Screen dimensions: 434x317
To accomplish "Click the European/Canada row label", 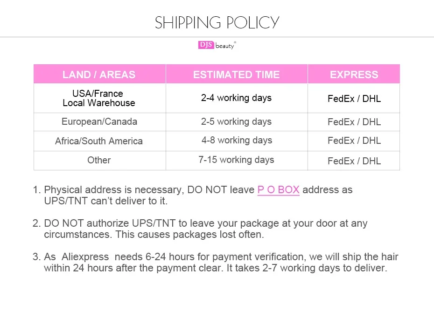I will [x=99, y=122].
